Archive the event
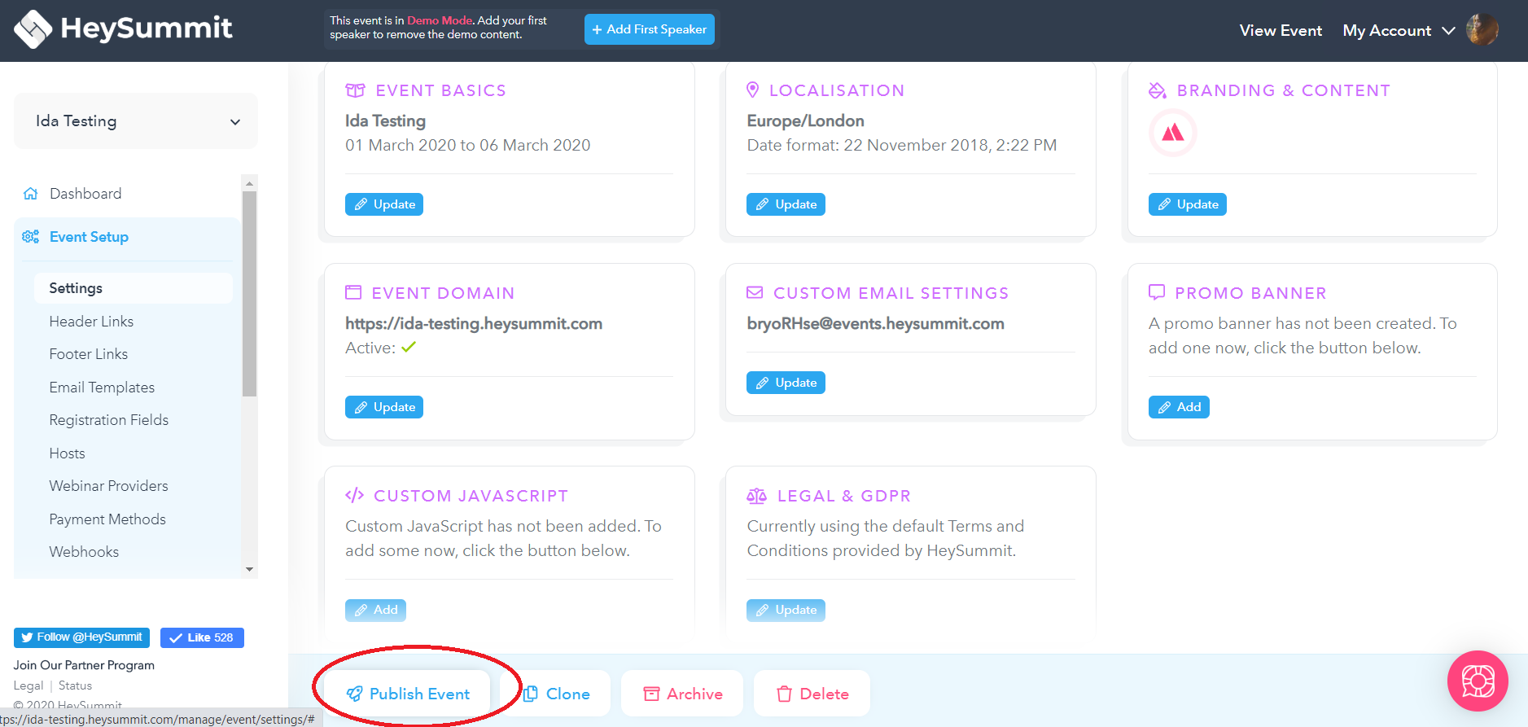 click(682, 694)
